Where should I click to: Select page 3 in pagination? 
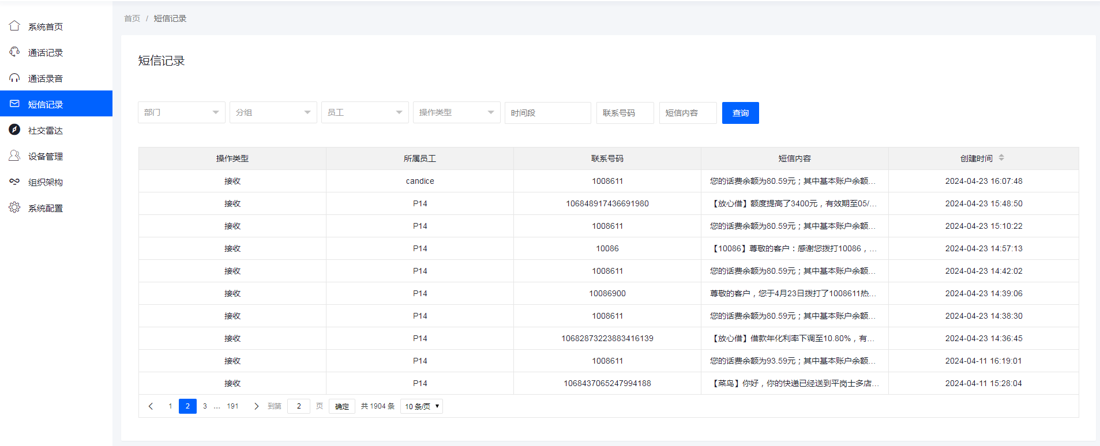click(x=205, y=406)
